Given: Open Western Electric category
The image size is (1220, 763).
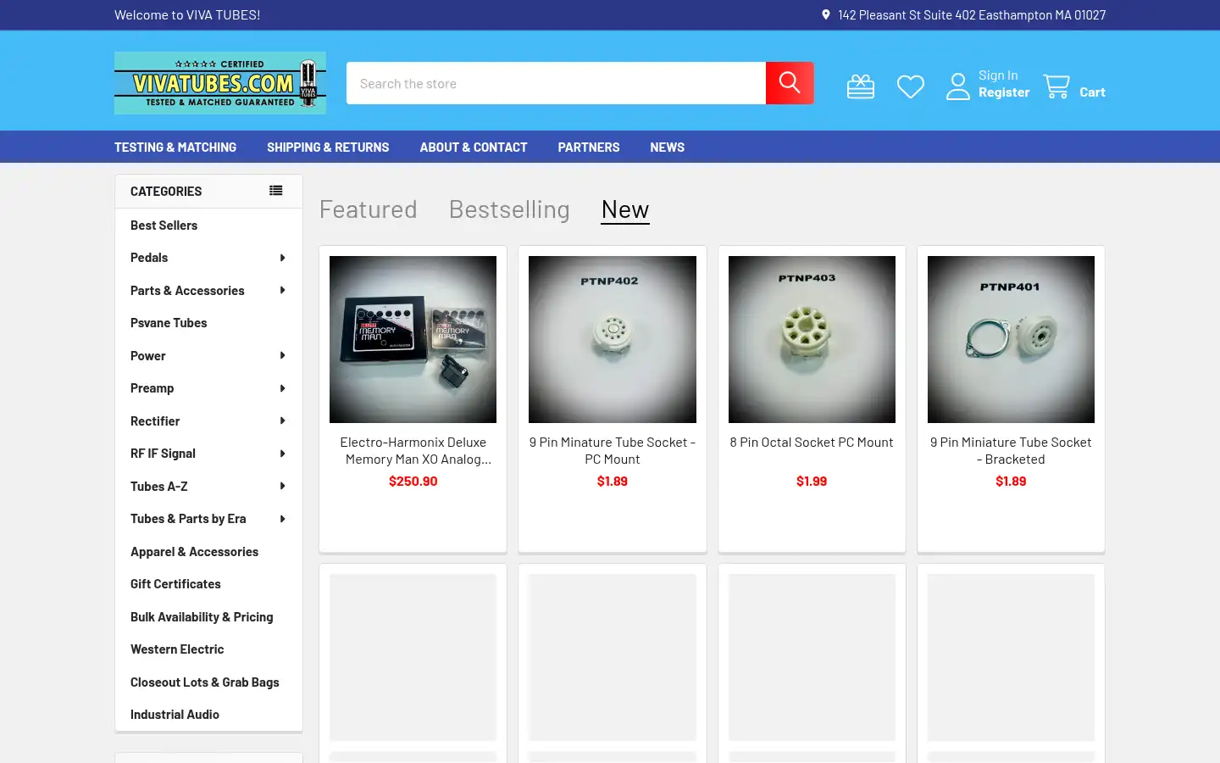Looking at the screenshot, I should pyautogui.click(x=177, y=649).
